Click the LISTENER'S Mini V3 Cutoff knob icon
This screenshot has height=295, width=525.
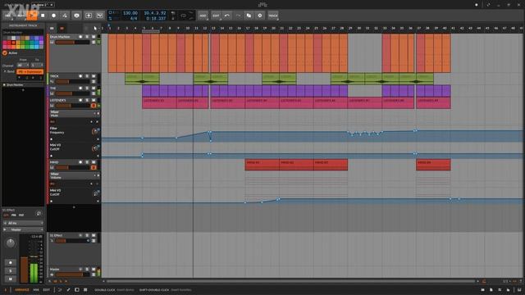(x=95, y=147)
